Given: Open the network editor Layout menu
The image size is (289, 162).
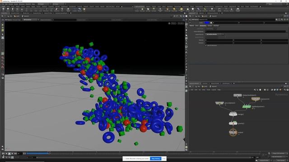Looking at the screenshot, I should tap(214, 90).
